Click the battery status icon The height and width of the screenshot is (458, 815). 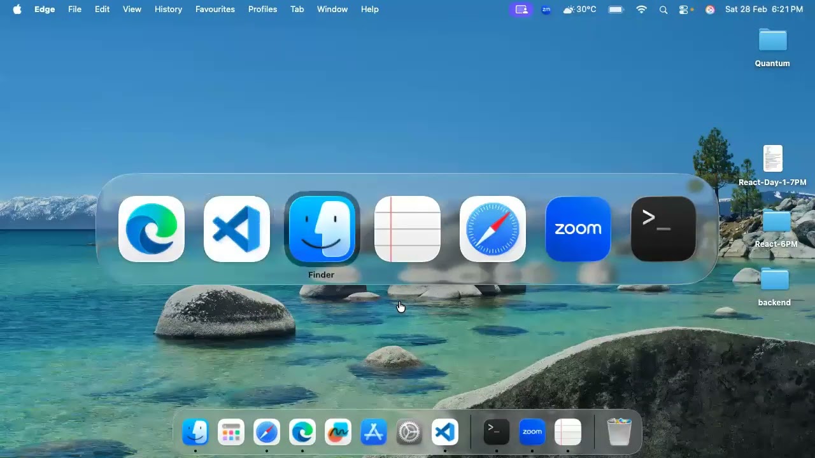(x=616, y=10)
